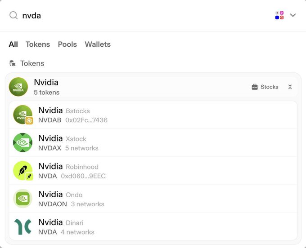
Task: Expand the network dropdown chevron
Action: click(293, 15)
